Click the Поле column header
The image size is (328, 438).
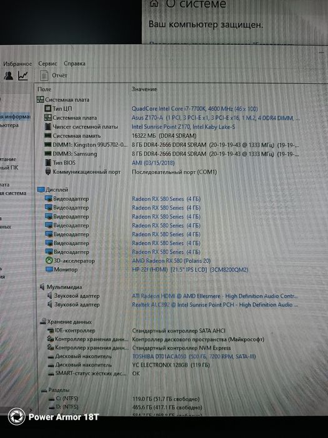[44, 89]
